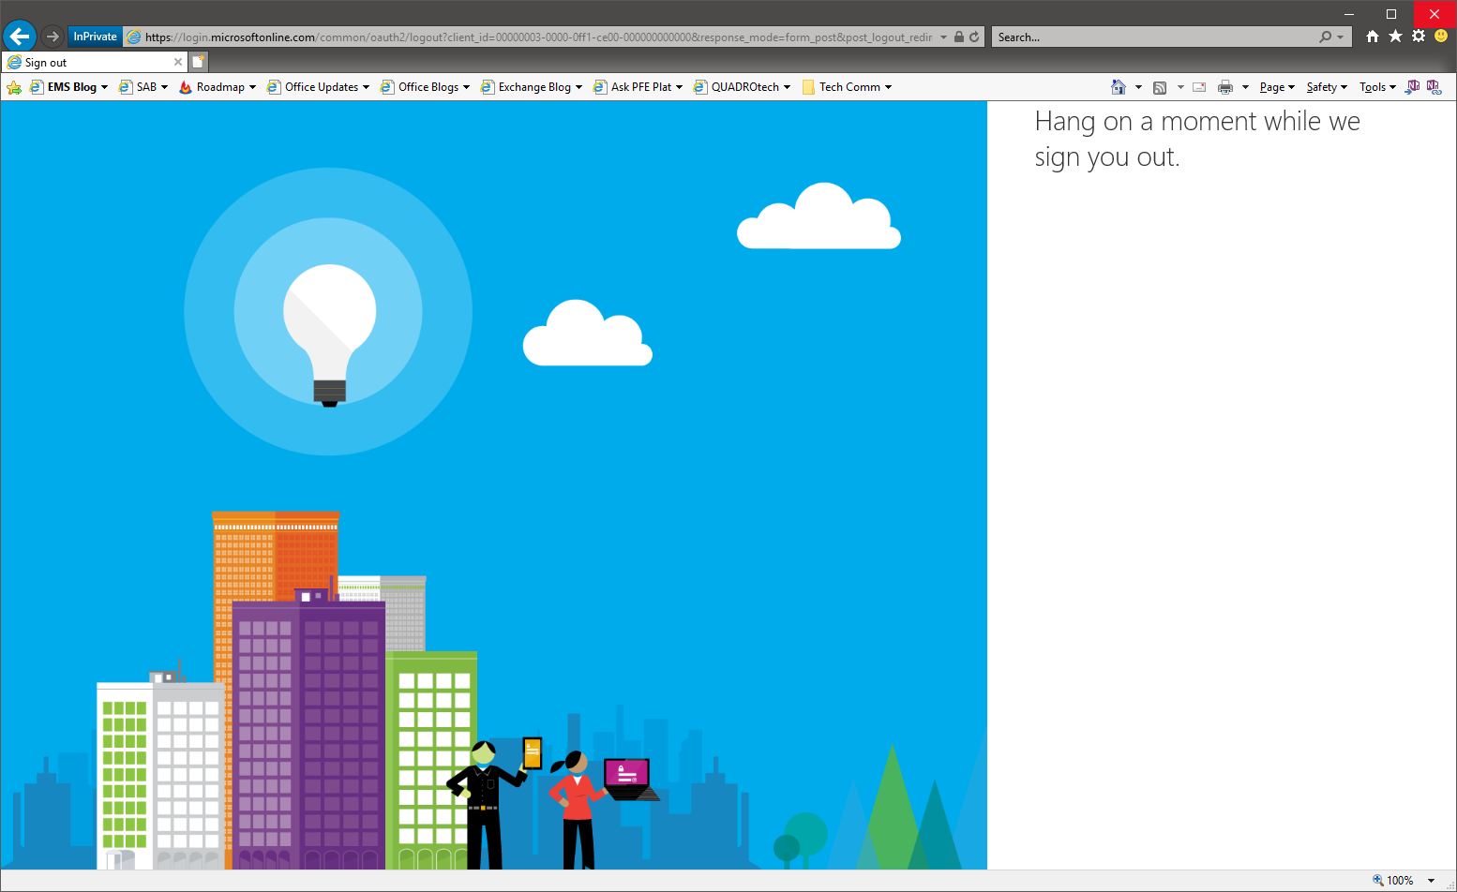
Task: Open the Tech Comm favorites folder
Action: point(847,87)
